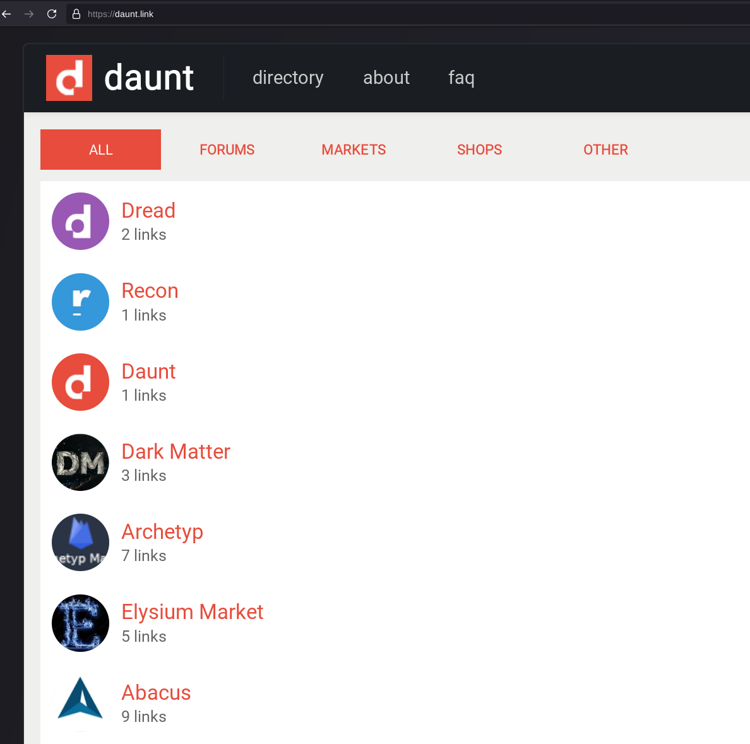Switch to the FORUMS tab
Viewport: 750px width, 744px height.
tap(227, 150)
